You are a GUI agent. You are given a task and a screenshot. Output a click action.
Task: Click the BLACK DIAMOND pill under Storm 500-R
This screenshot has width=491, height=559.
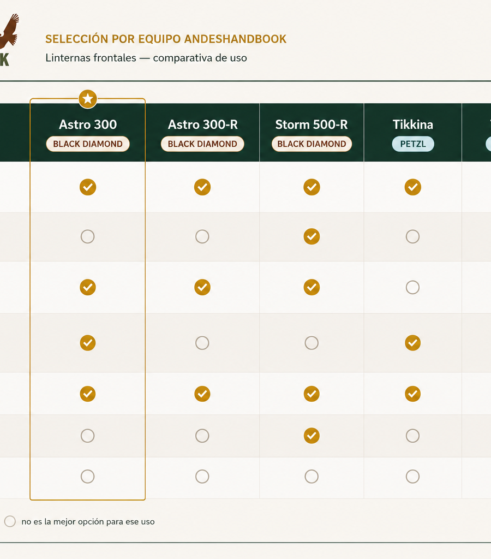[312, 144]
